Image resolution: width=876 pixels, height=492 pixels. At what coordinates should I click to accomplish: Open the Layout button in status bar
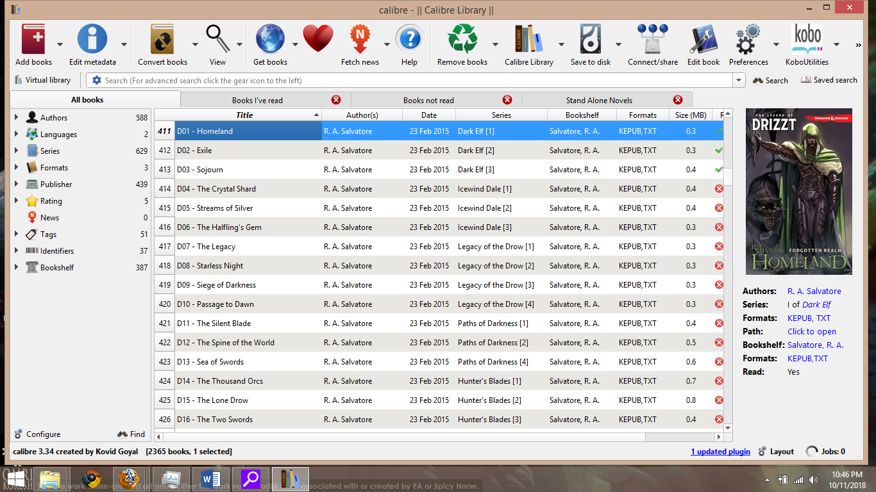[776, 452]
